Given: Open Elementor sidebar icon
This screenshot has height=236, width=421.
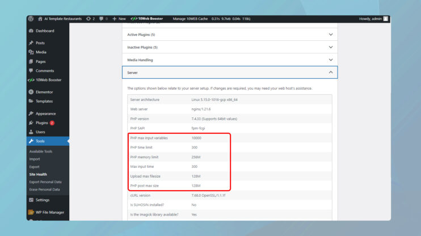Looking at the screenshot, I should pos(31,92).
